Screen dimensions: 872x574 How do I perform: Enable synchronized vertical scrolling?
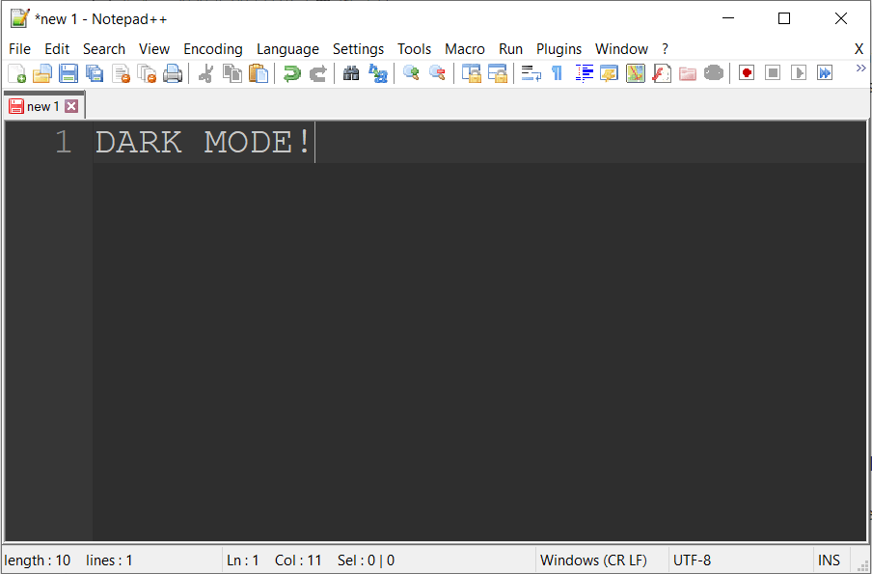pyautogui.click(x=472, y=72)
